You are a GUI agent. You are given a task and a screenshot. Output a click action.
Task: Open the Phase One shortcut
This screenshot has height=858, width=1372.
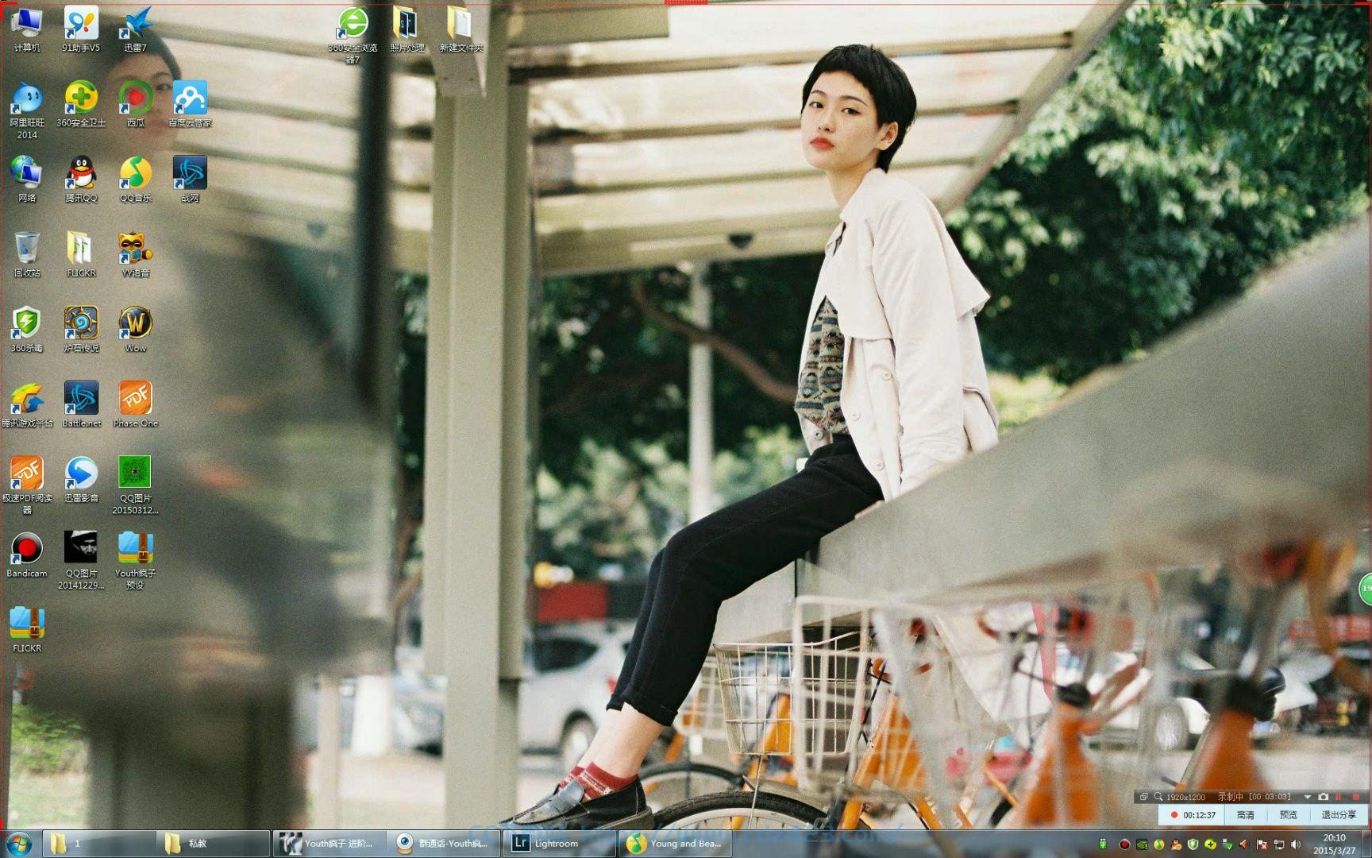coord(135,404)
